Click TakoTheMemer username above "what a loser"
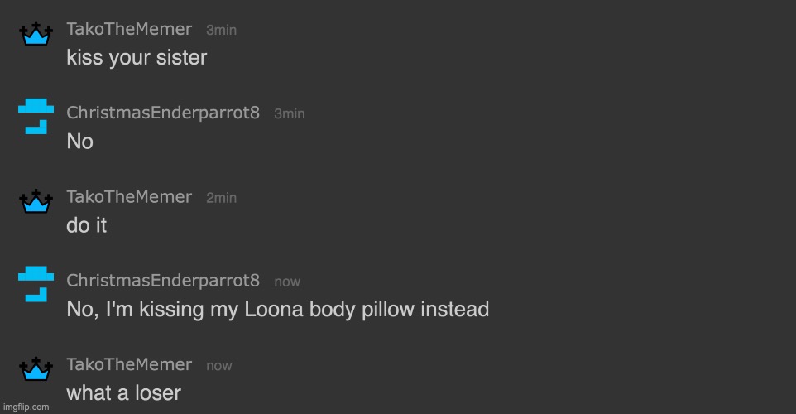796x414 pixels. point(129,364)
